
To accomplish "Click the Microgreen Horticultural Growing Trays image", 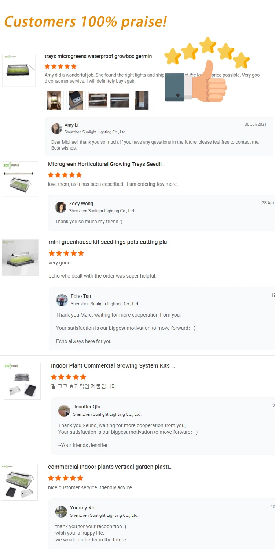I will (21, 179).
